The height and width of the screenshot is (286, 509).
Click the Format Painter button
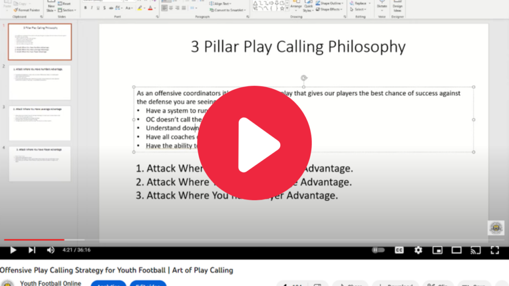click(x=27, y=10)
